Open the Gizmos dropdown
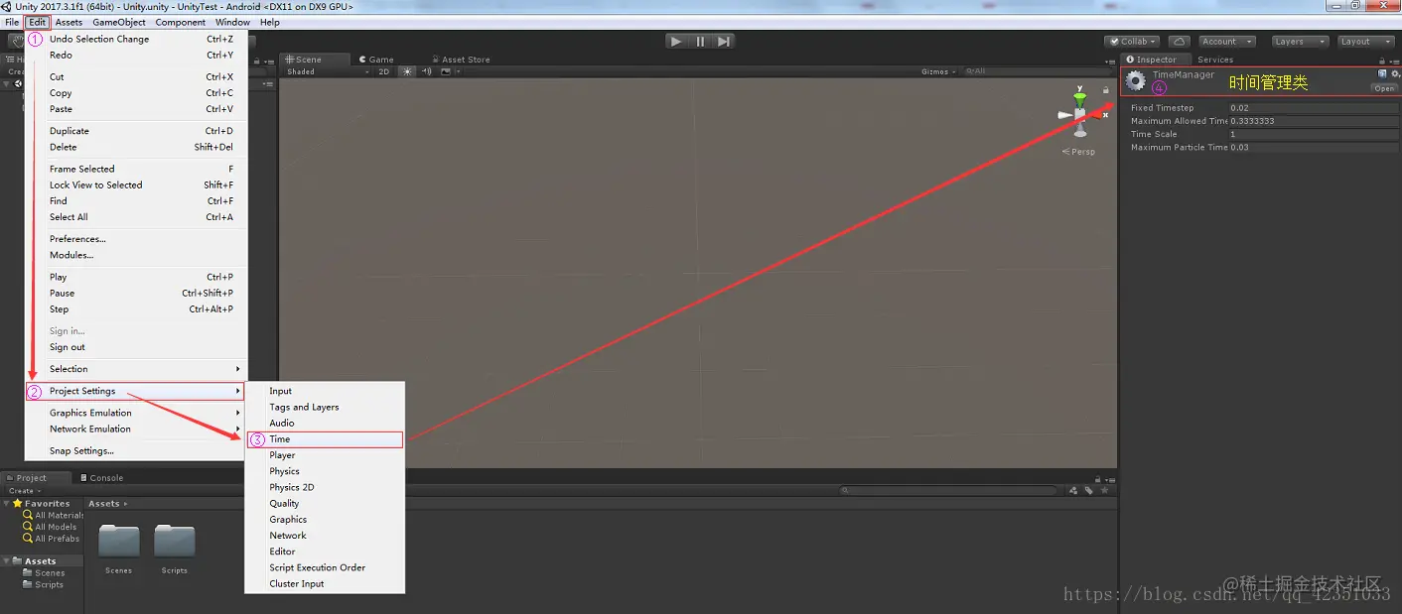 (938, 71)
